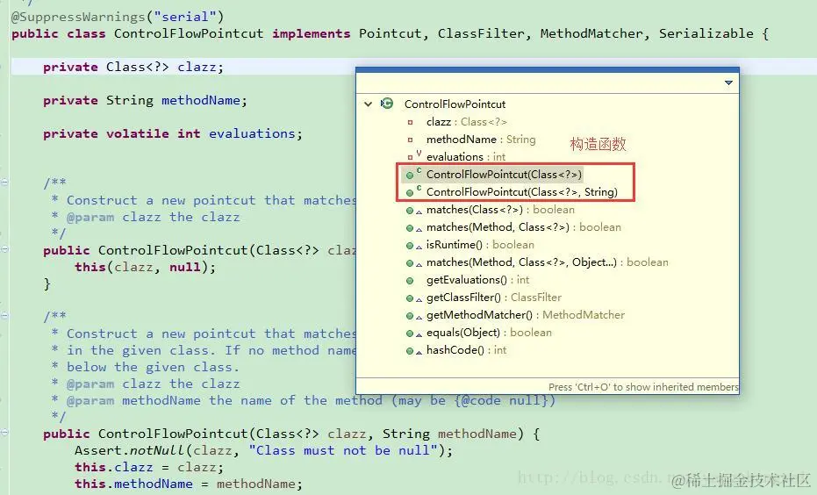Collapse the second constructor Javadoc comment fold

(4, 316)
